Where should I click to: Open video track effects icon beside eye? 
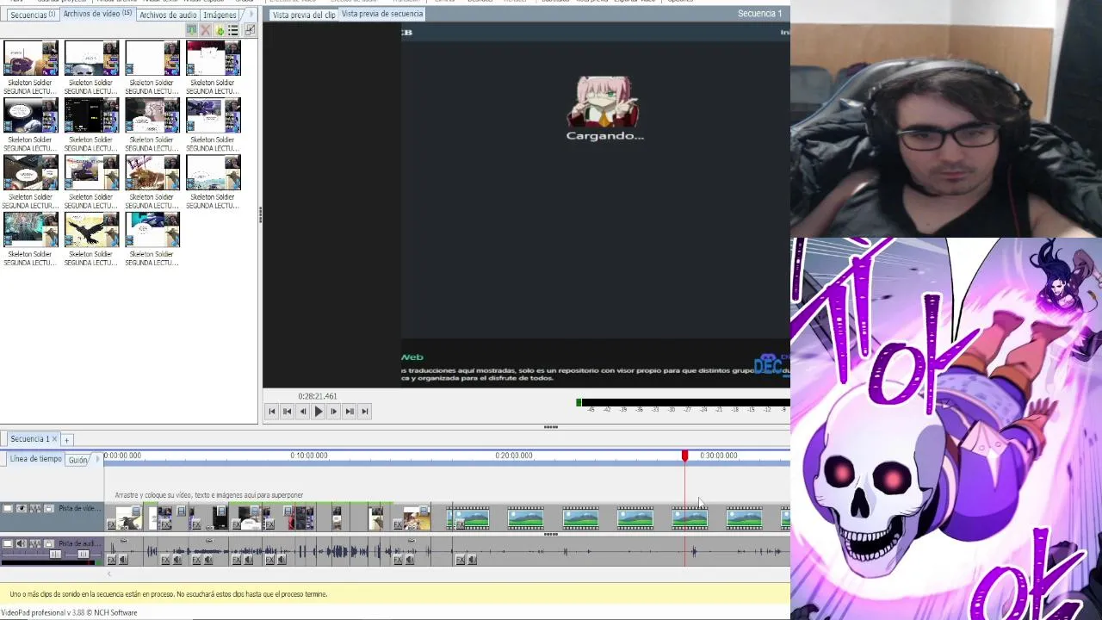coord(35,508)
